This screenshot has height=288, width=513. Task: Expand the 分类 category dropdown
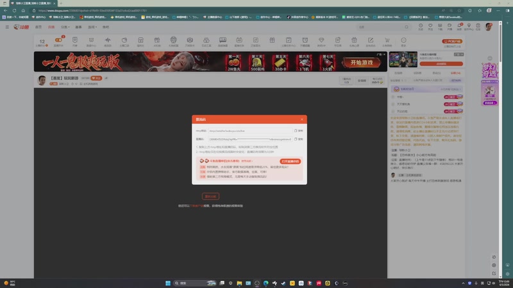(65, 27)
